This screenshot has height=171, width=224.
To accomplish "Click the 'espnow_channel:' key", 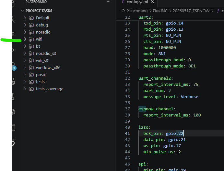I will coord(157,109).
